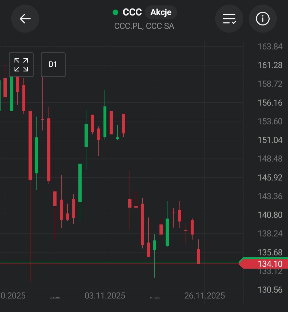Viewport: 288px width, 312px height.
Task: Tap the 158.72 price axis label
Action: click(270, 84)
